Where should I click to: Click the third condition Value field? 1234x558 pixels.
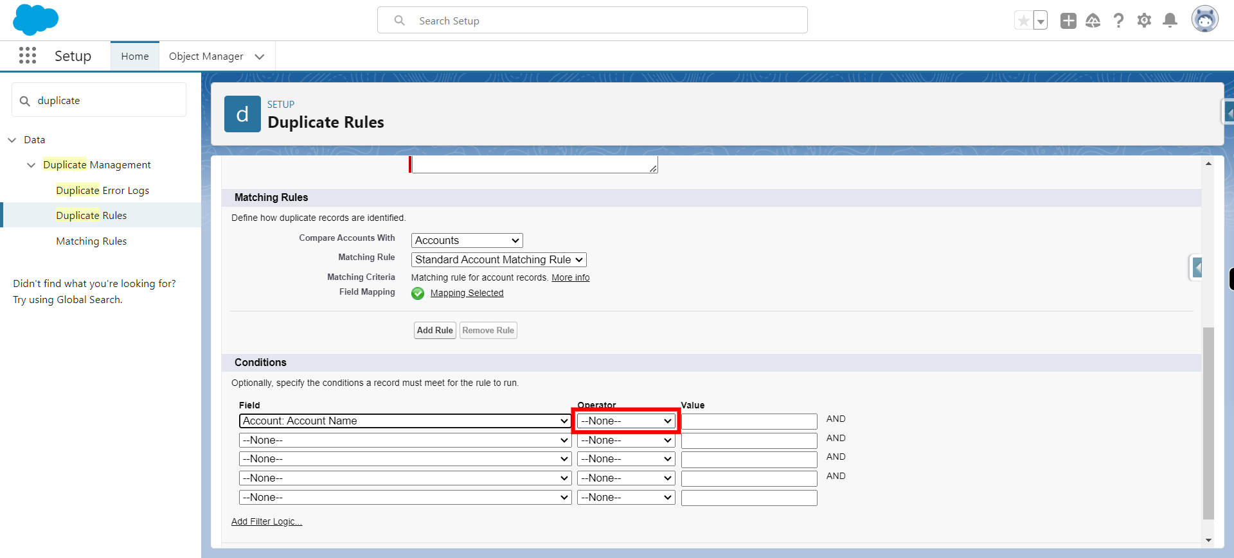(x=749, y=460)
